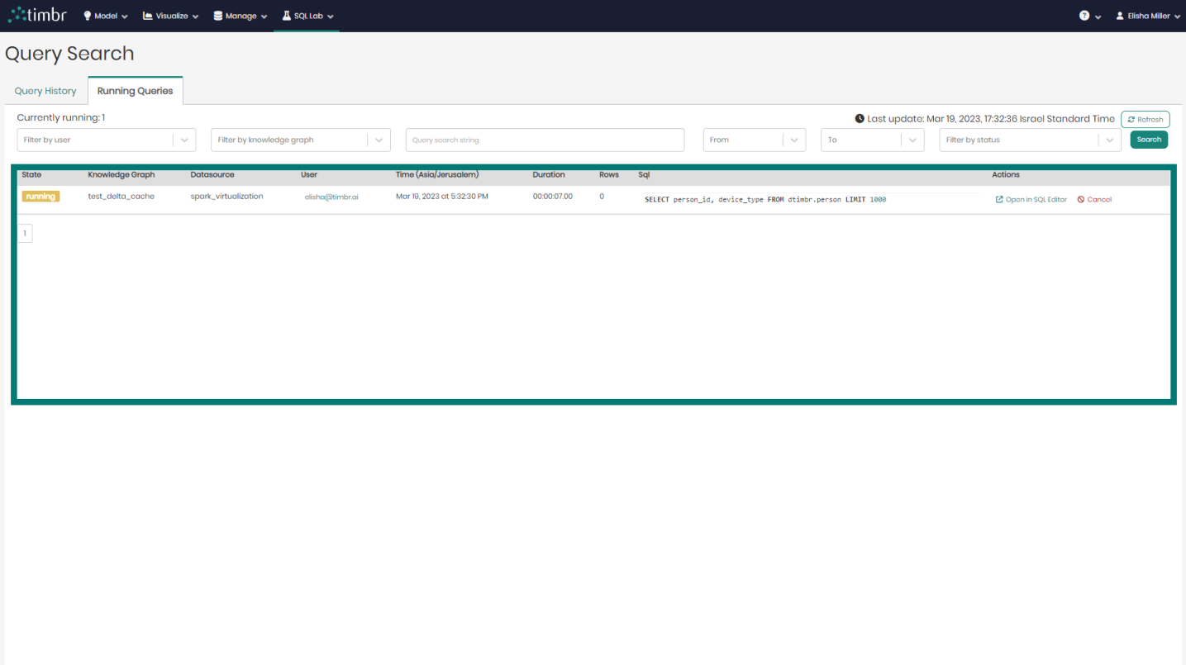This screenshot has width=1186, height=665.
Task: Expand the From date dropdown
Action: pyautogui.click(x=754, y=140)
